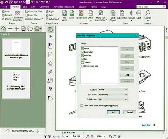Select Z270 Gaming PRO Carbon Manul.pdf thumbnail
Screen dimensions: 168x139
16,84
